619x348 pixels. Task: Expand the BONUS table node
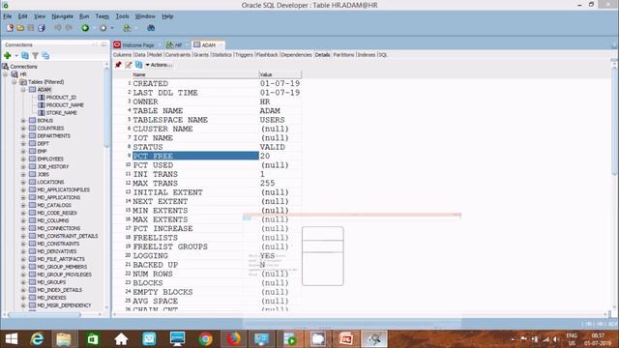click(x=23, y=120)
